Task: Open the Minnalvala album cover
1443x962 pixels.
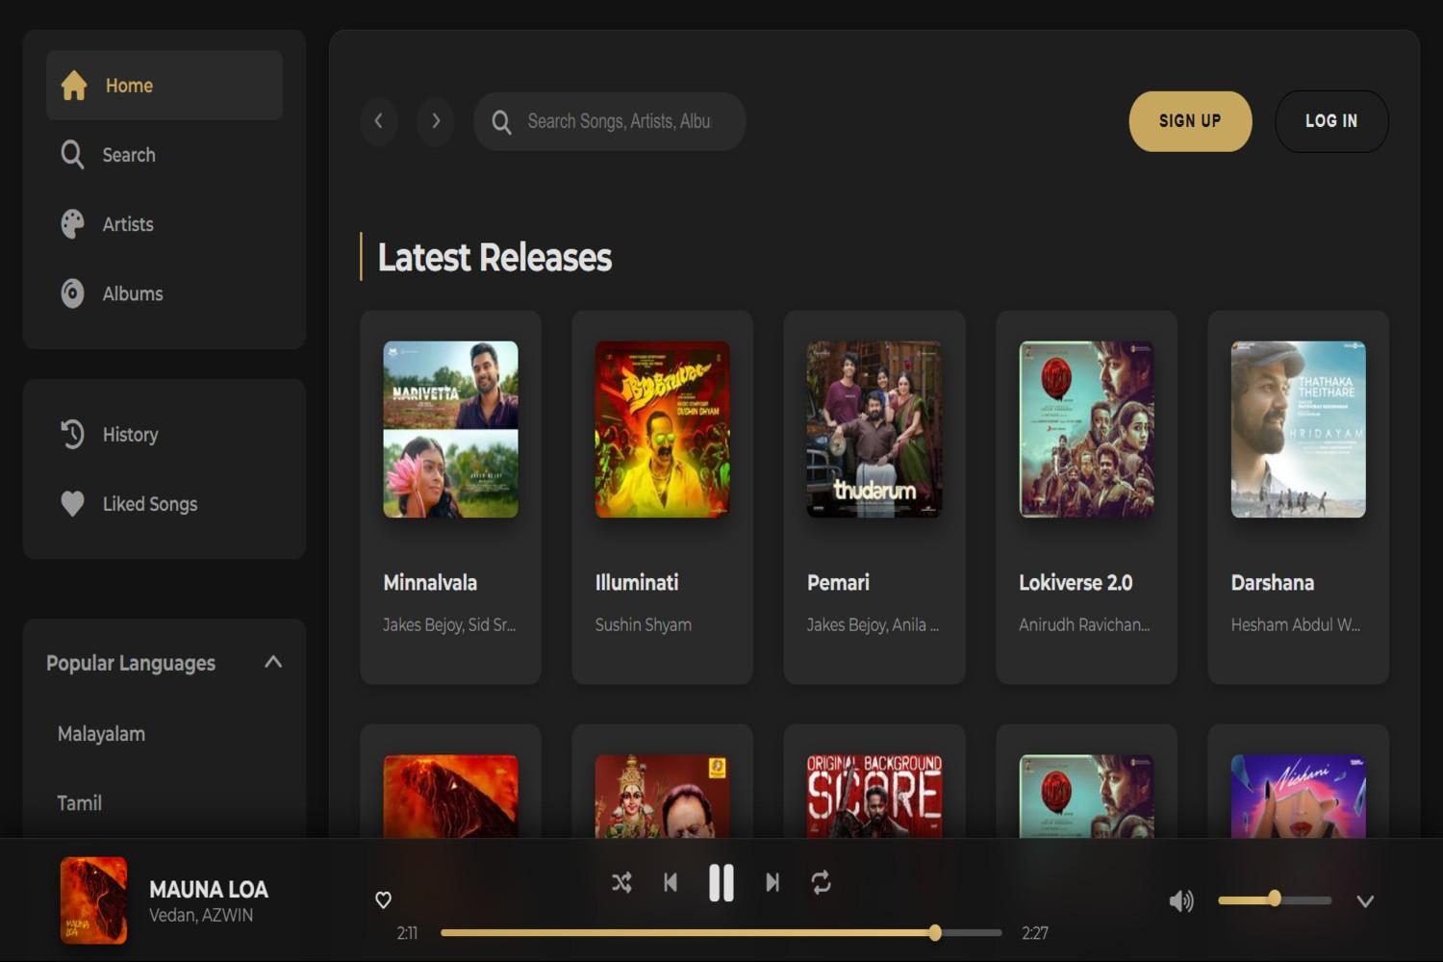Action: tap(450, 429)
